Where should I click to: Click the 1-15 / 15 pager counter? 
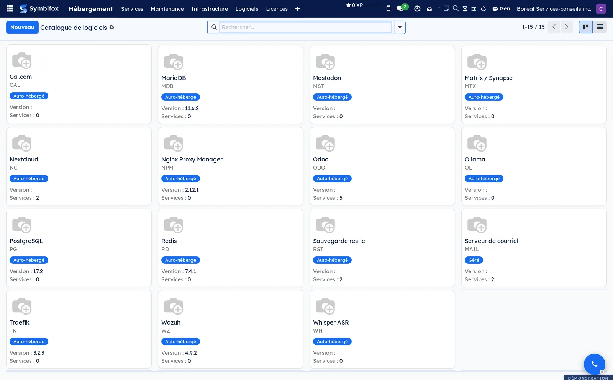tap(533, 27)
